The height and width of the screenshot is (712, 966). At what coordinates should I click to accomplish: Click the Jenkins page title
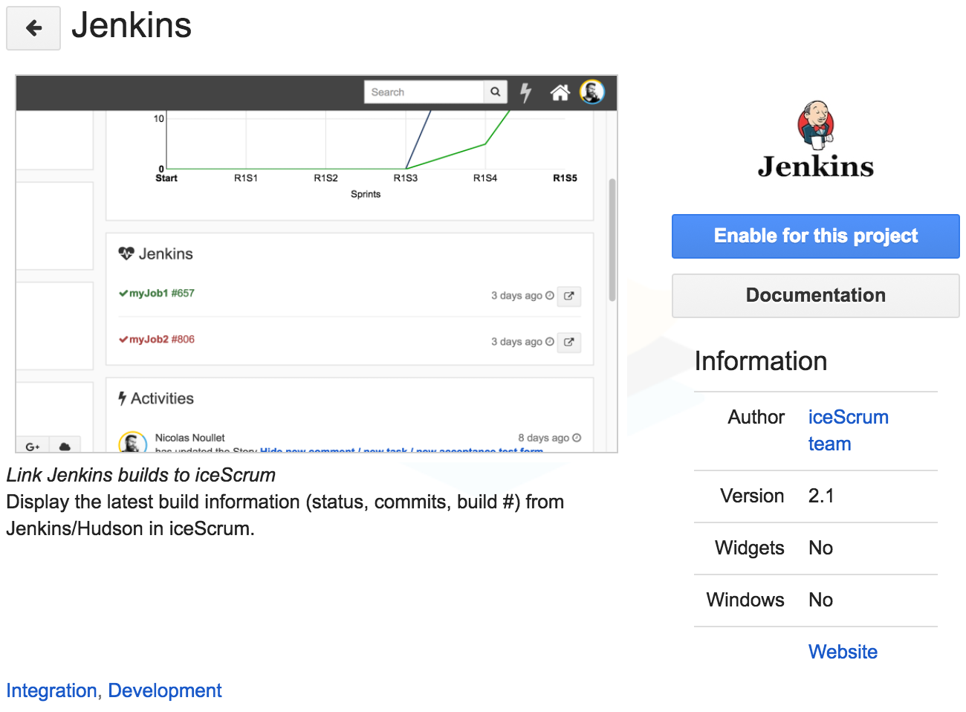(x=132, y=25)
